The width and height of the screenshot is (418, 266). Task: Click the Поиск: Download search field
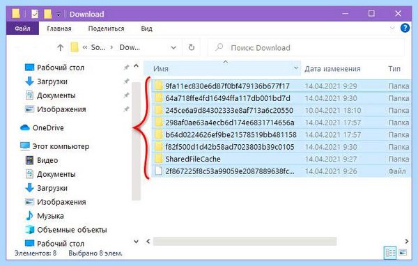point(307,48)
